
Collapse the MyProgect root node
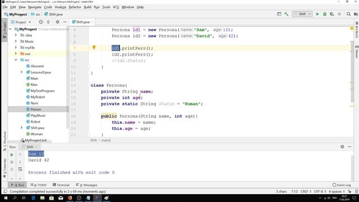coord(10,29)
